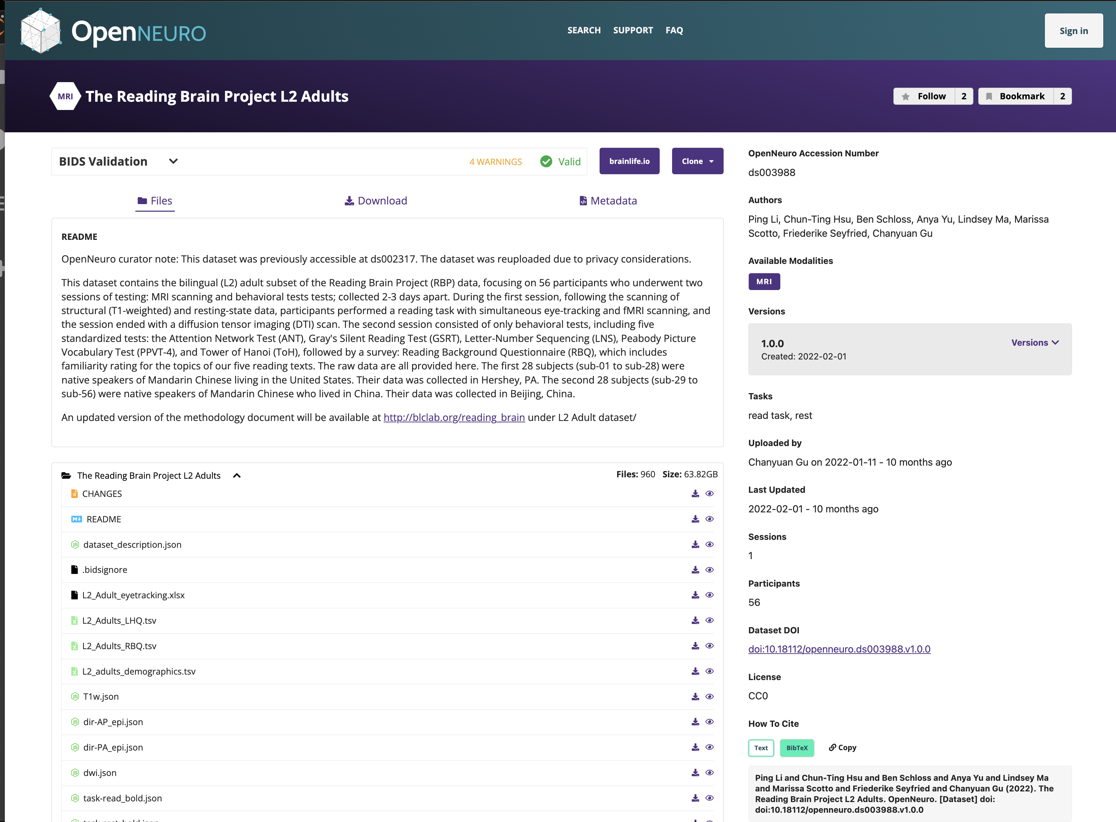Download the dataset_description.json file

point(695,544)
